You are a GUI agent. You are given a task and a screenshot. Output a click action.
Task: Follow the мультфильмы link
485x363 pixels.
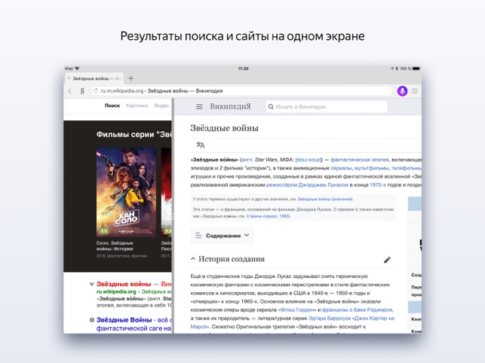[x=371, y=168]
